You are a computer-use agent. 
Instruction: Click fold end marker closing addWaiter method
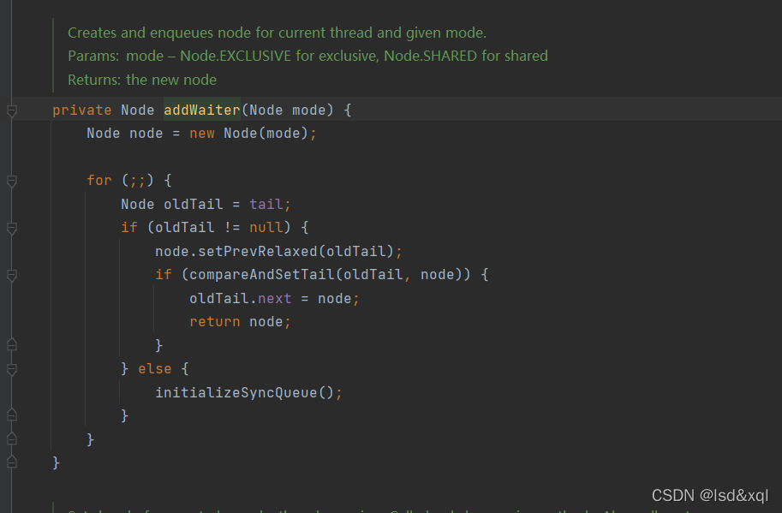coord(12,462)
